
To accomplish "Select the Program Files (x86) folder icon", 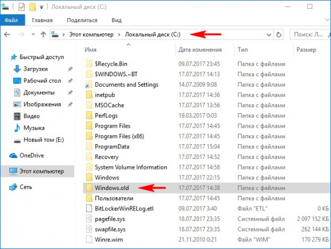I will 89,136.
